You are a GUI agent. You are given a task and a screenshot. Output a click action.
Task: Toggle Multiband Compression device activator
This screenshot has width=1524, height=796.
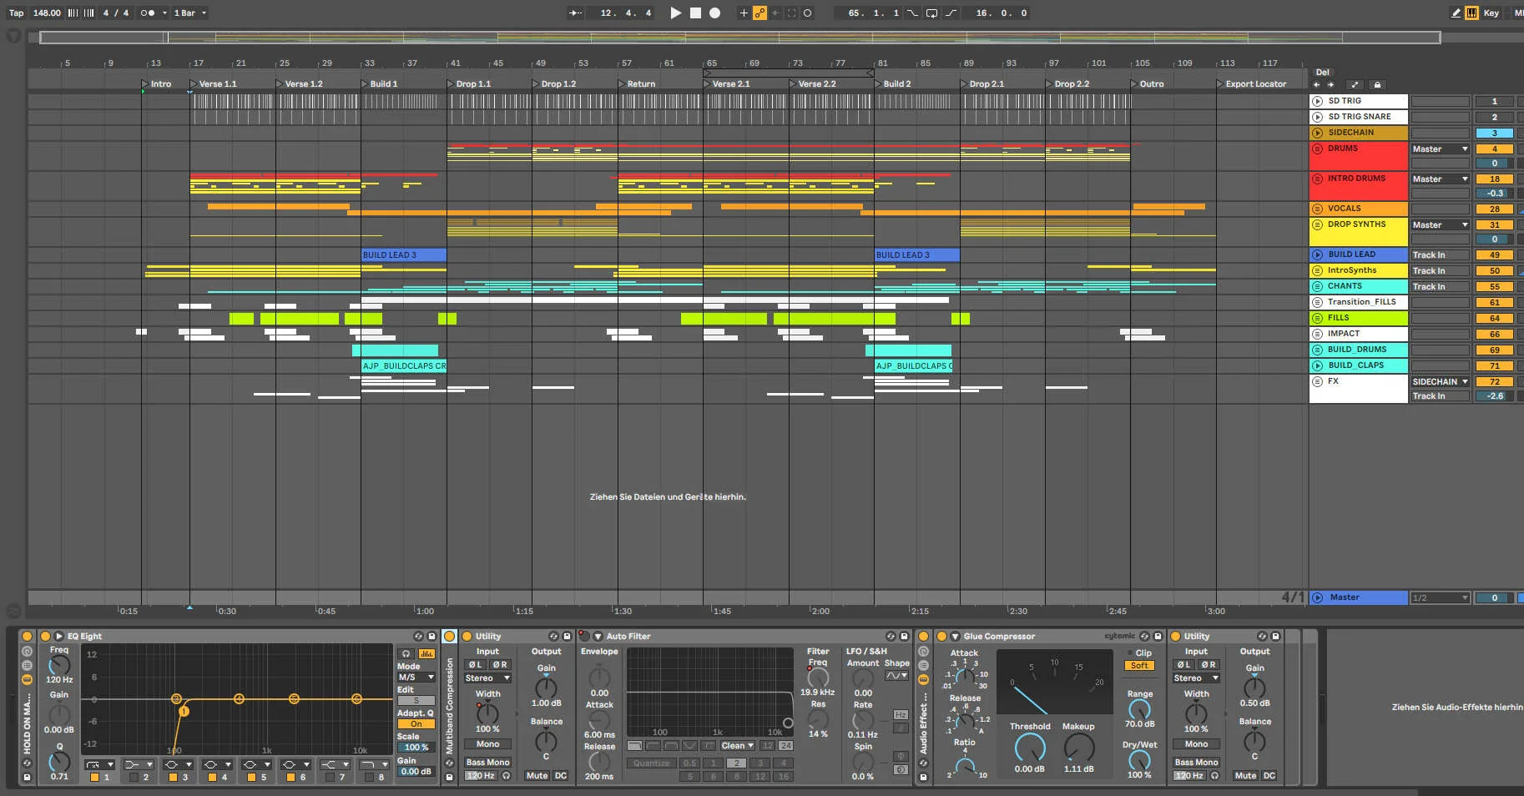(449, 637)
